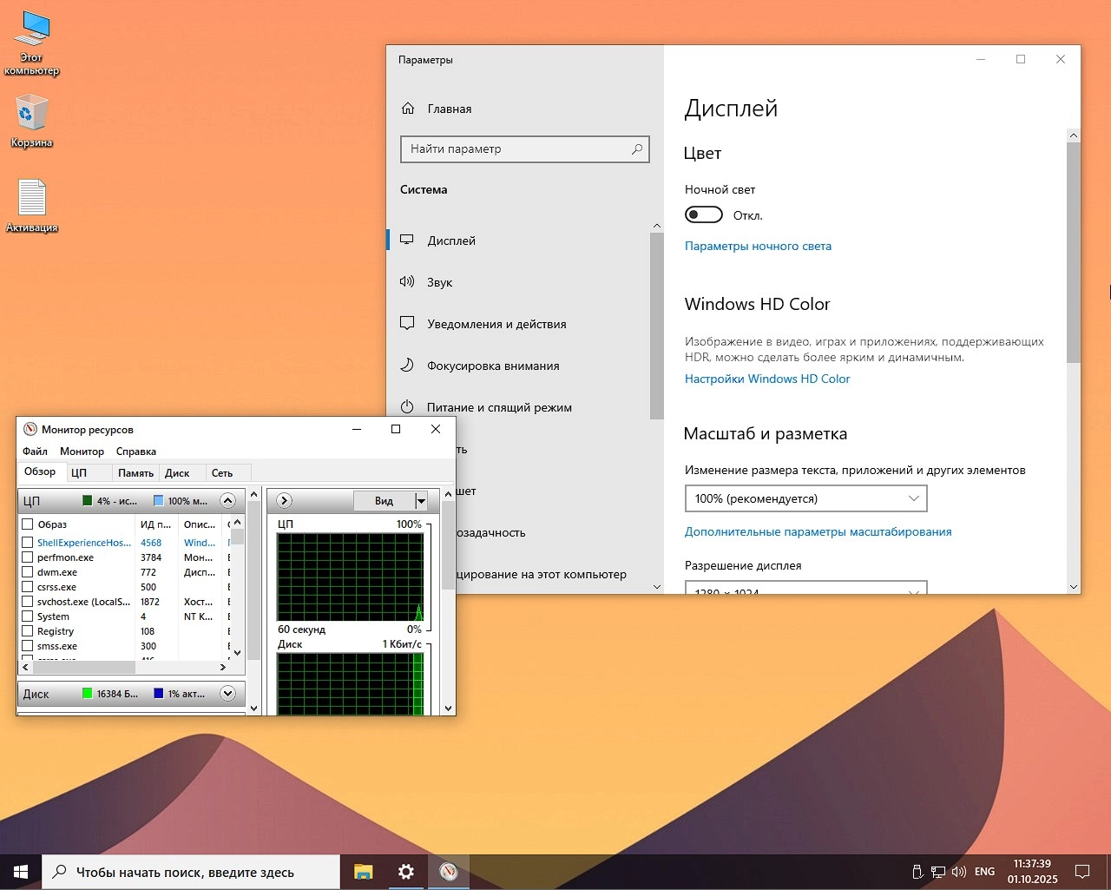Click the USB safely remove tray icon
Image resolution: width=1111 pixels, height=890 pixels.
917,872
